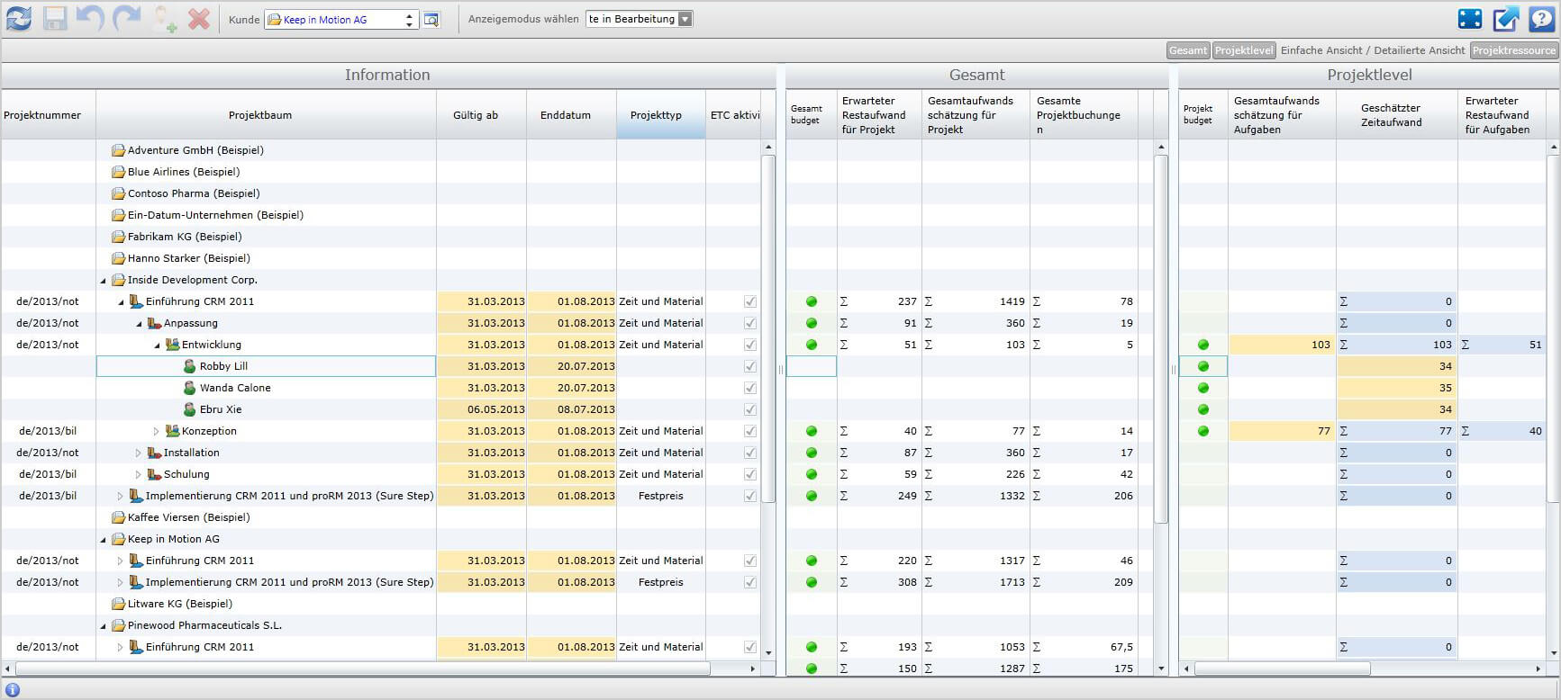Viewport: 1561px width, 700px height.
Task: Click the Gesamtbudget cell in Robby Lill row
Action: coord(812,366)
